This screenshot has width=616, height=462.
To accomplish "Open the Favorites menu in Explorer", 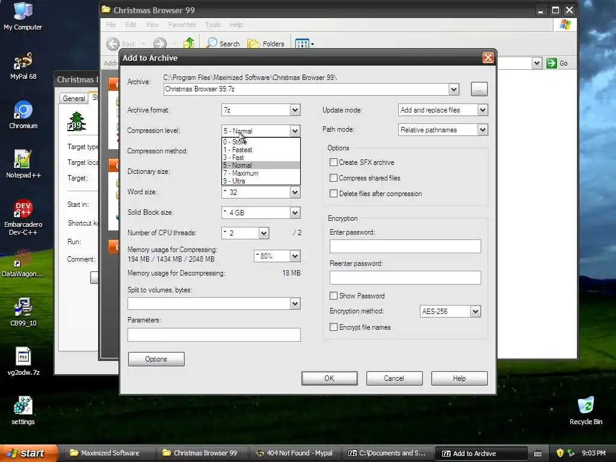I will tap(182, 25).
